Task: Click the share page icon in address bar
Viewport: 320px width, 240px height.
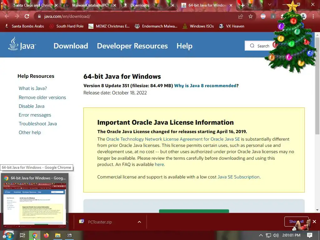Action: pyautogui.click(x=241, y=17)
